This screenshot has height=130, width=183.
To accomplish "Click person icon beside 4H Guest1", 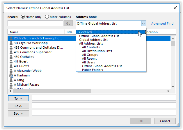I will (11, 66).
